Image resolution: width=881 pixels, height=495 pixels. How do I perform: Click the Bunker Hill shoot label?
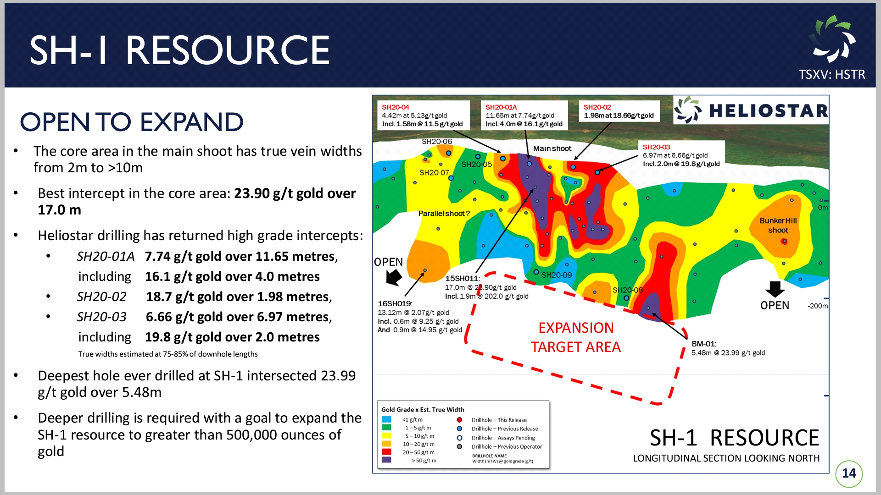tap(778, 225)
